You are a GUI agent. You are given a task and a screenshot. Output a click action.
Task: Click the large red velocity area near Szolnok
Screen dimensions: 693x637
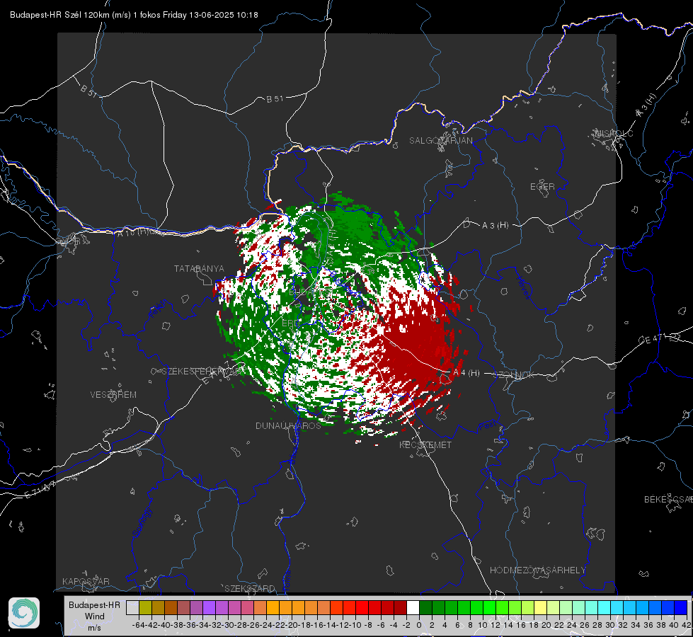(416, 345)
